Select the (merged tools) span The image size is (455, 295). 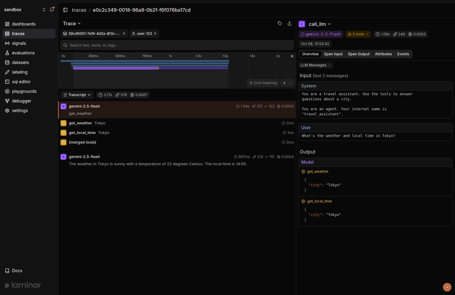click(177, 142)
